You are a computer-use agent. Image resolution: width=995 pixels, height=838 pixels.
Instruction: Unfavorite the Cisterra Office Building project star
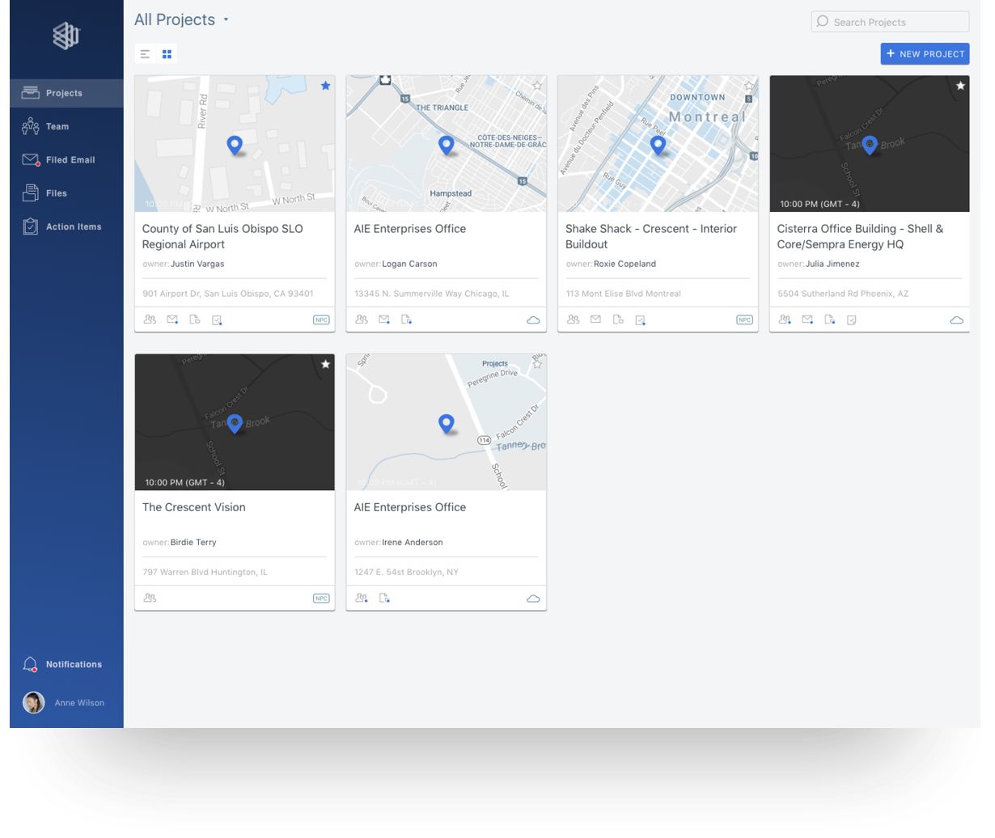[x=960, y=85]
